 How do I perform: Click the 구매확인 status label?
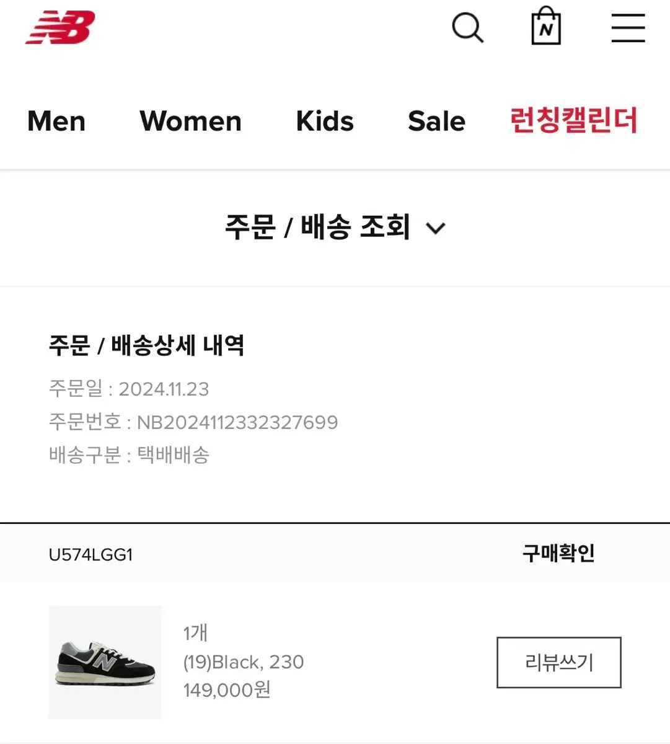click(x=558, y=553)
